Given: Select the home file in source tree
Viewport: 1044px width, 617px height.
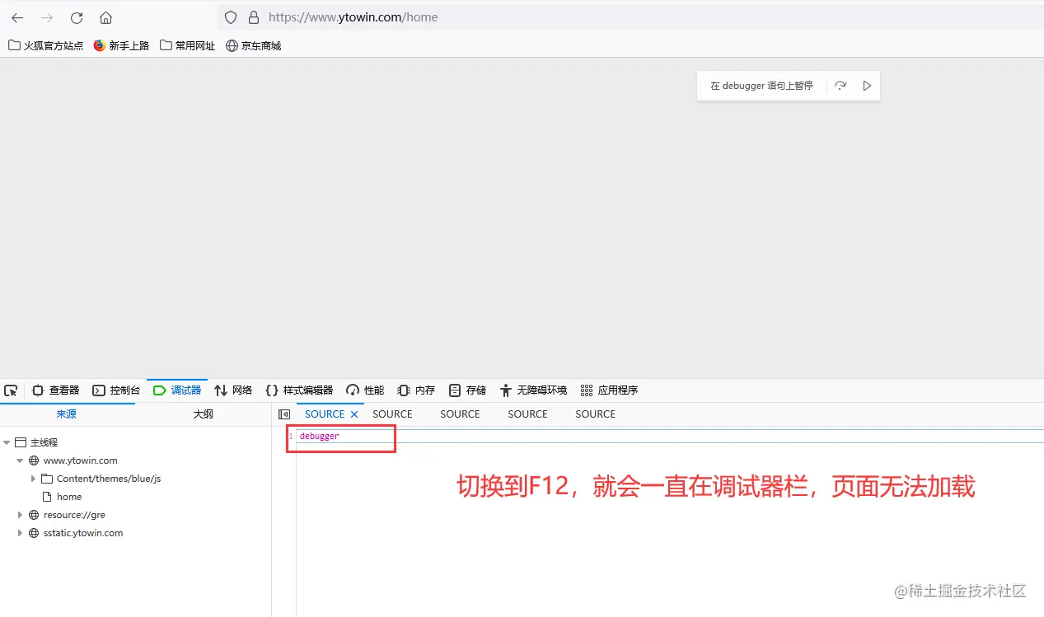Looking at the screenshot, I should tap(69, 497).
